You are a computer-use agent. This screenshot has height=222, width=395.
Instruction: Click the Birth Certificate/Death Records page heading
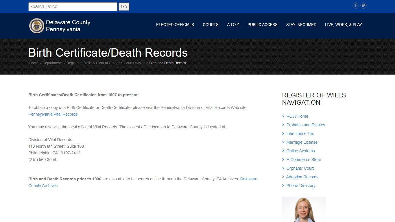tap(108, 53)
